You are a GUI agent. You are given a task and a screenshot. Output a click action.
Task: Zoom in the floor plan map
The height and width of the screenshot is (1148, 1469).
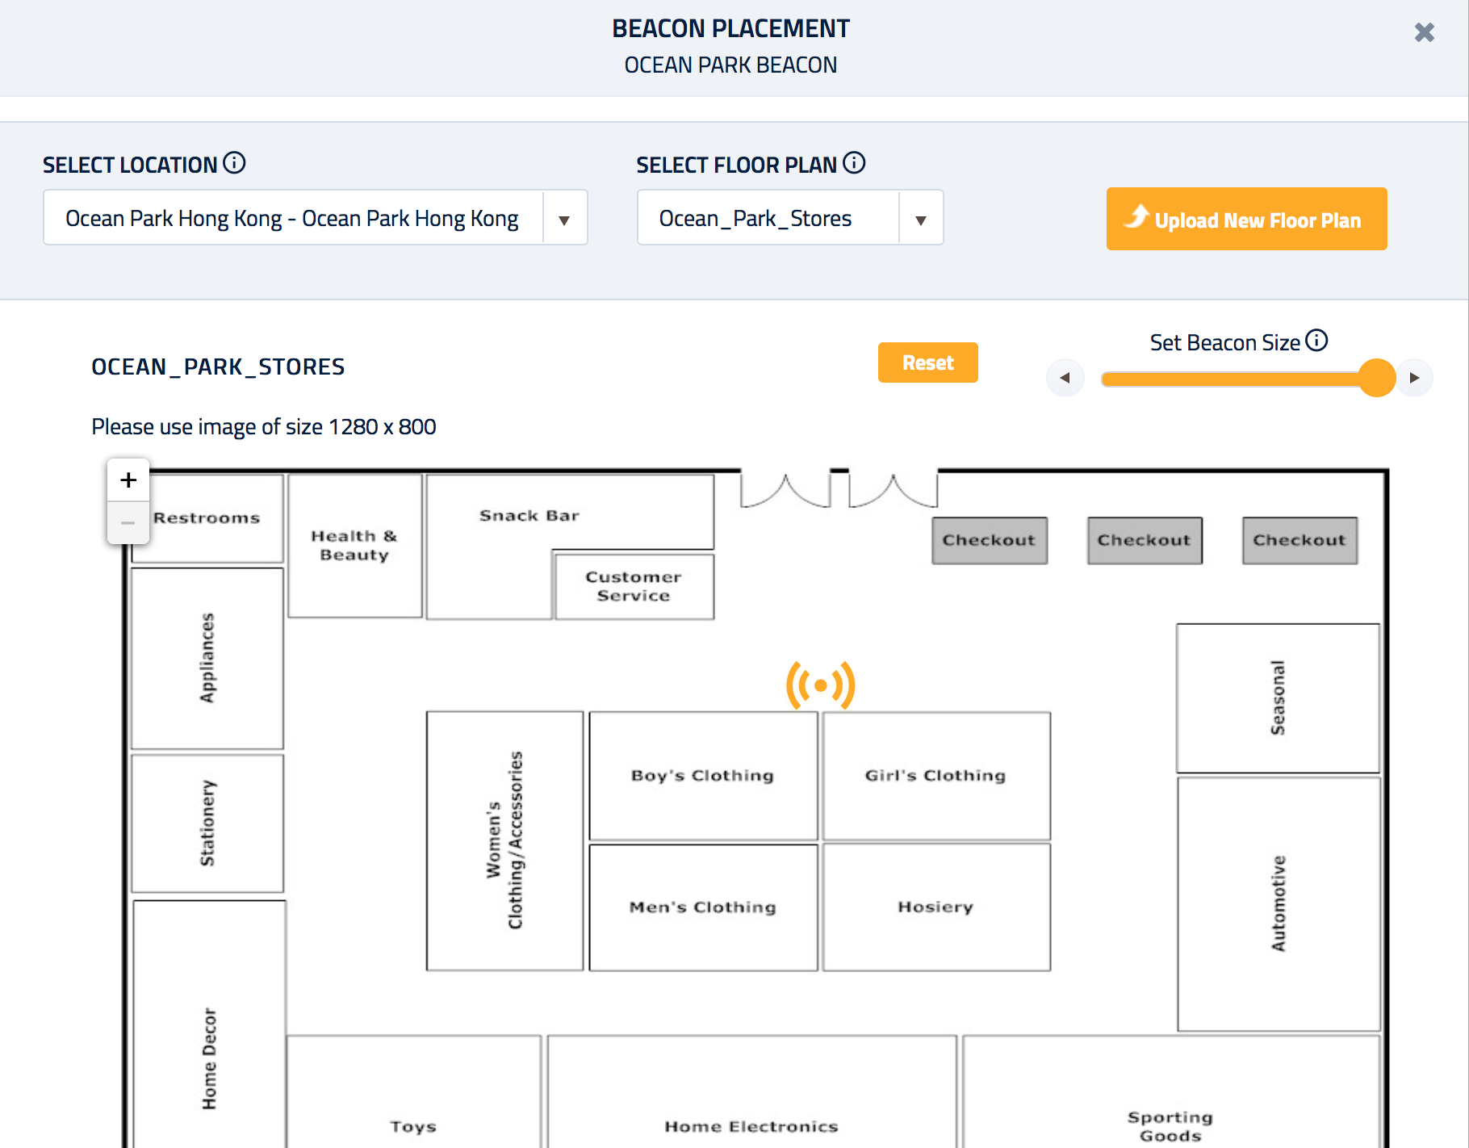(128, 480)
